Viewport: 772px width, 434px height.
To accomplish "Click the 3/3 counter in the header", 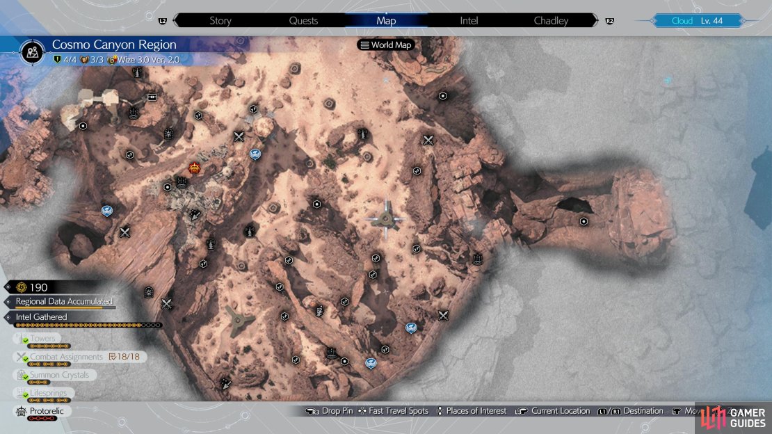I will click(x=92, y=60).
